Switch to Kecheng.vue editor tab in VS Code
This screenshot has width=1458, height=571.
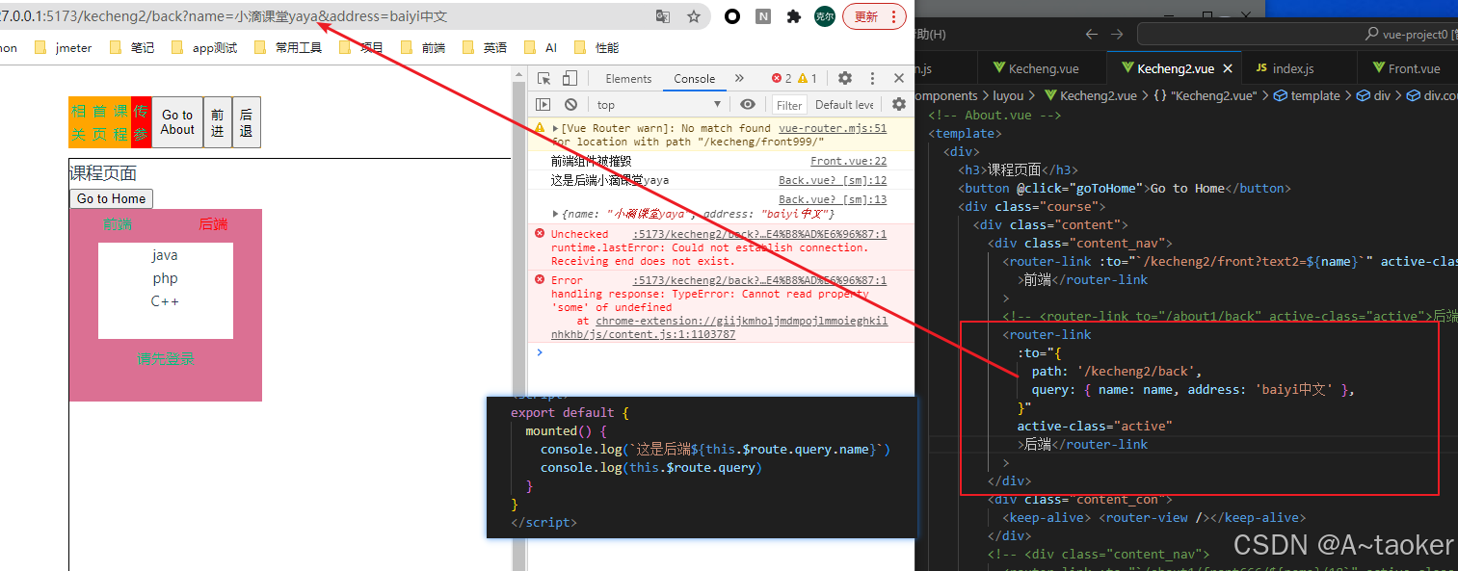pos(1043,68)
